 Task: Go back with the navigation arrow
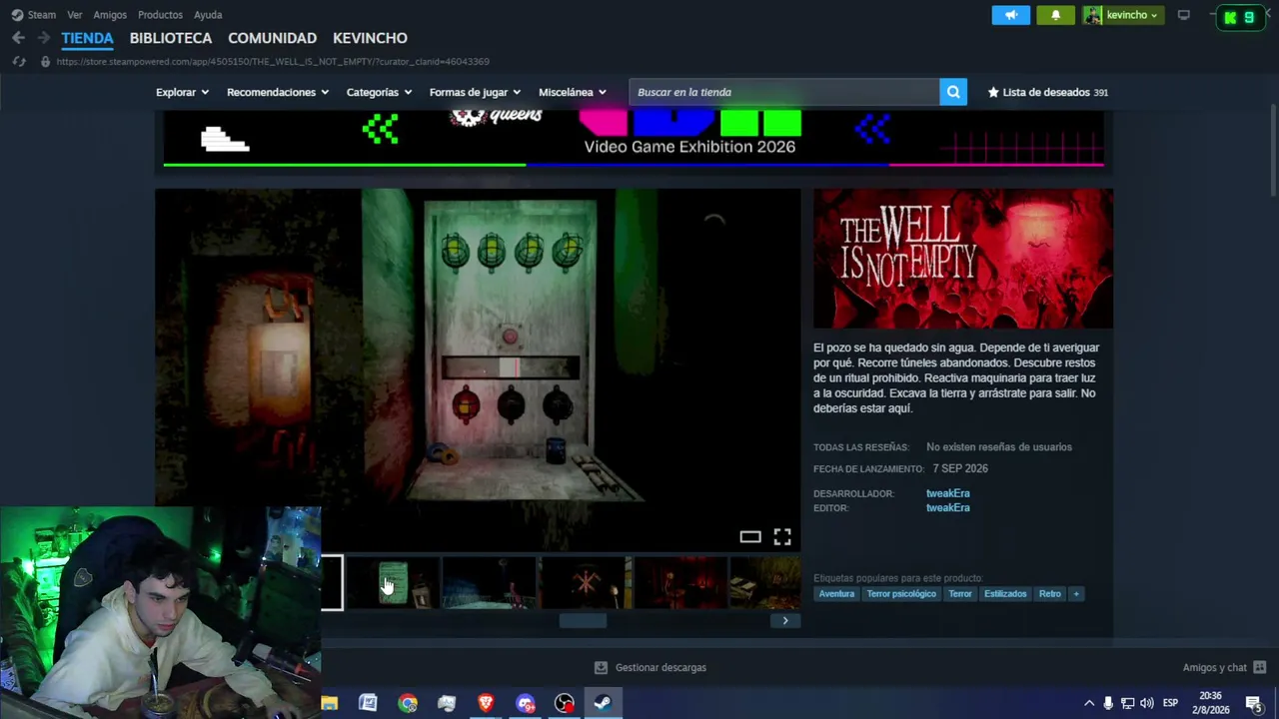[18, 38]
